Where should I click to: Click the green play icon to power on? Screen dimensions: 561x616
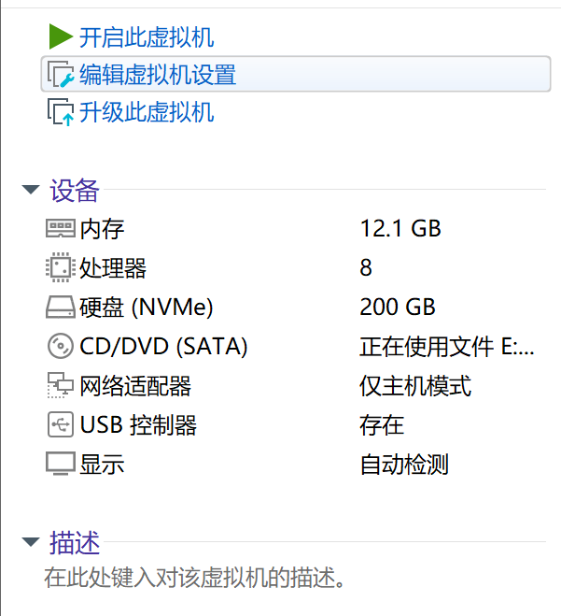click(61, 36)
